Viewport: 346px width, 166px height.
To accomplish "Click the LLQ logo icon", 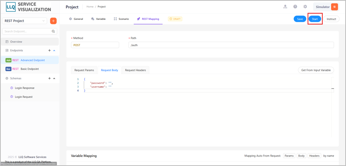I will [11, 7].
